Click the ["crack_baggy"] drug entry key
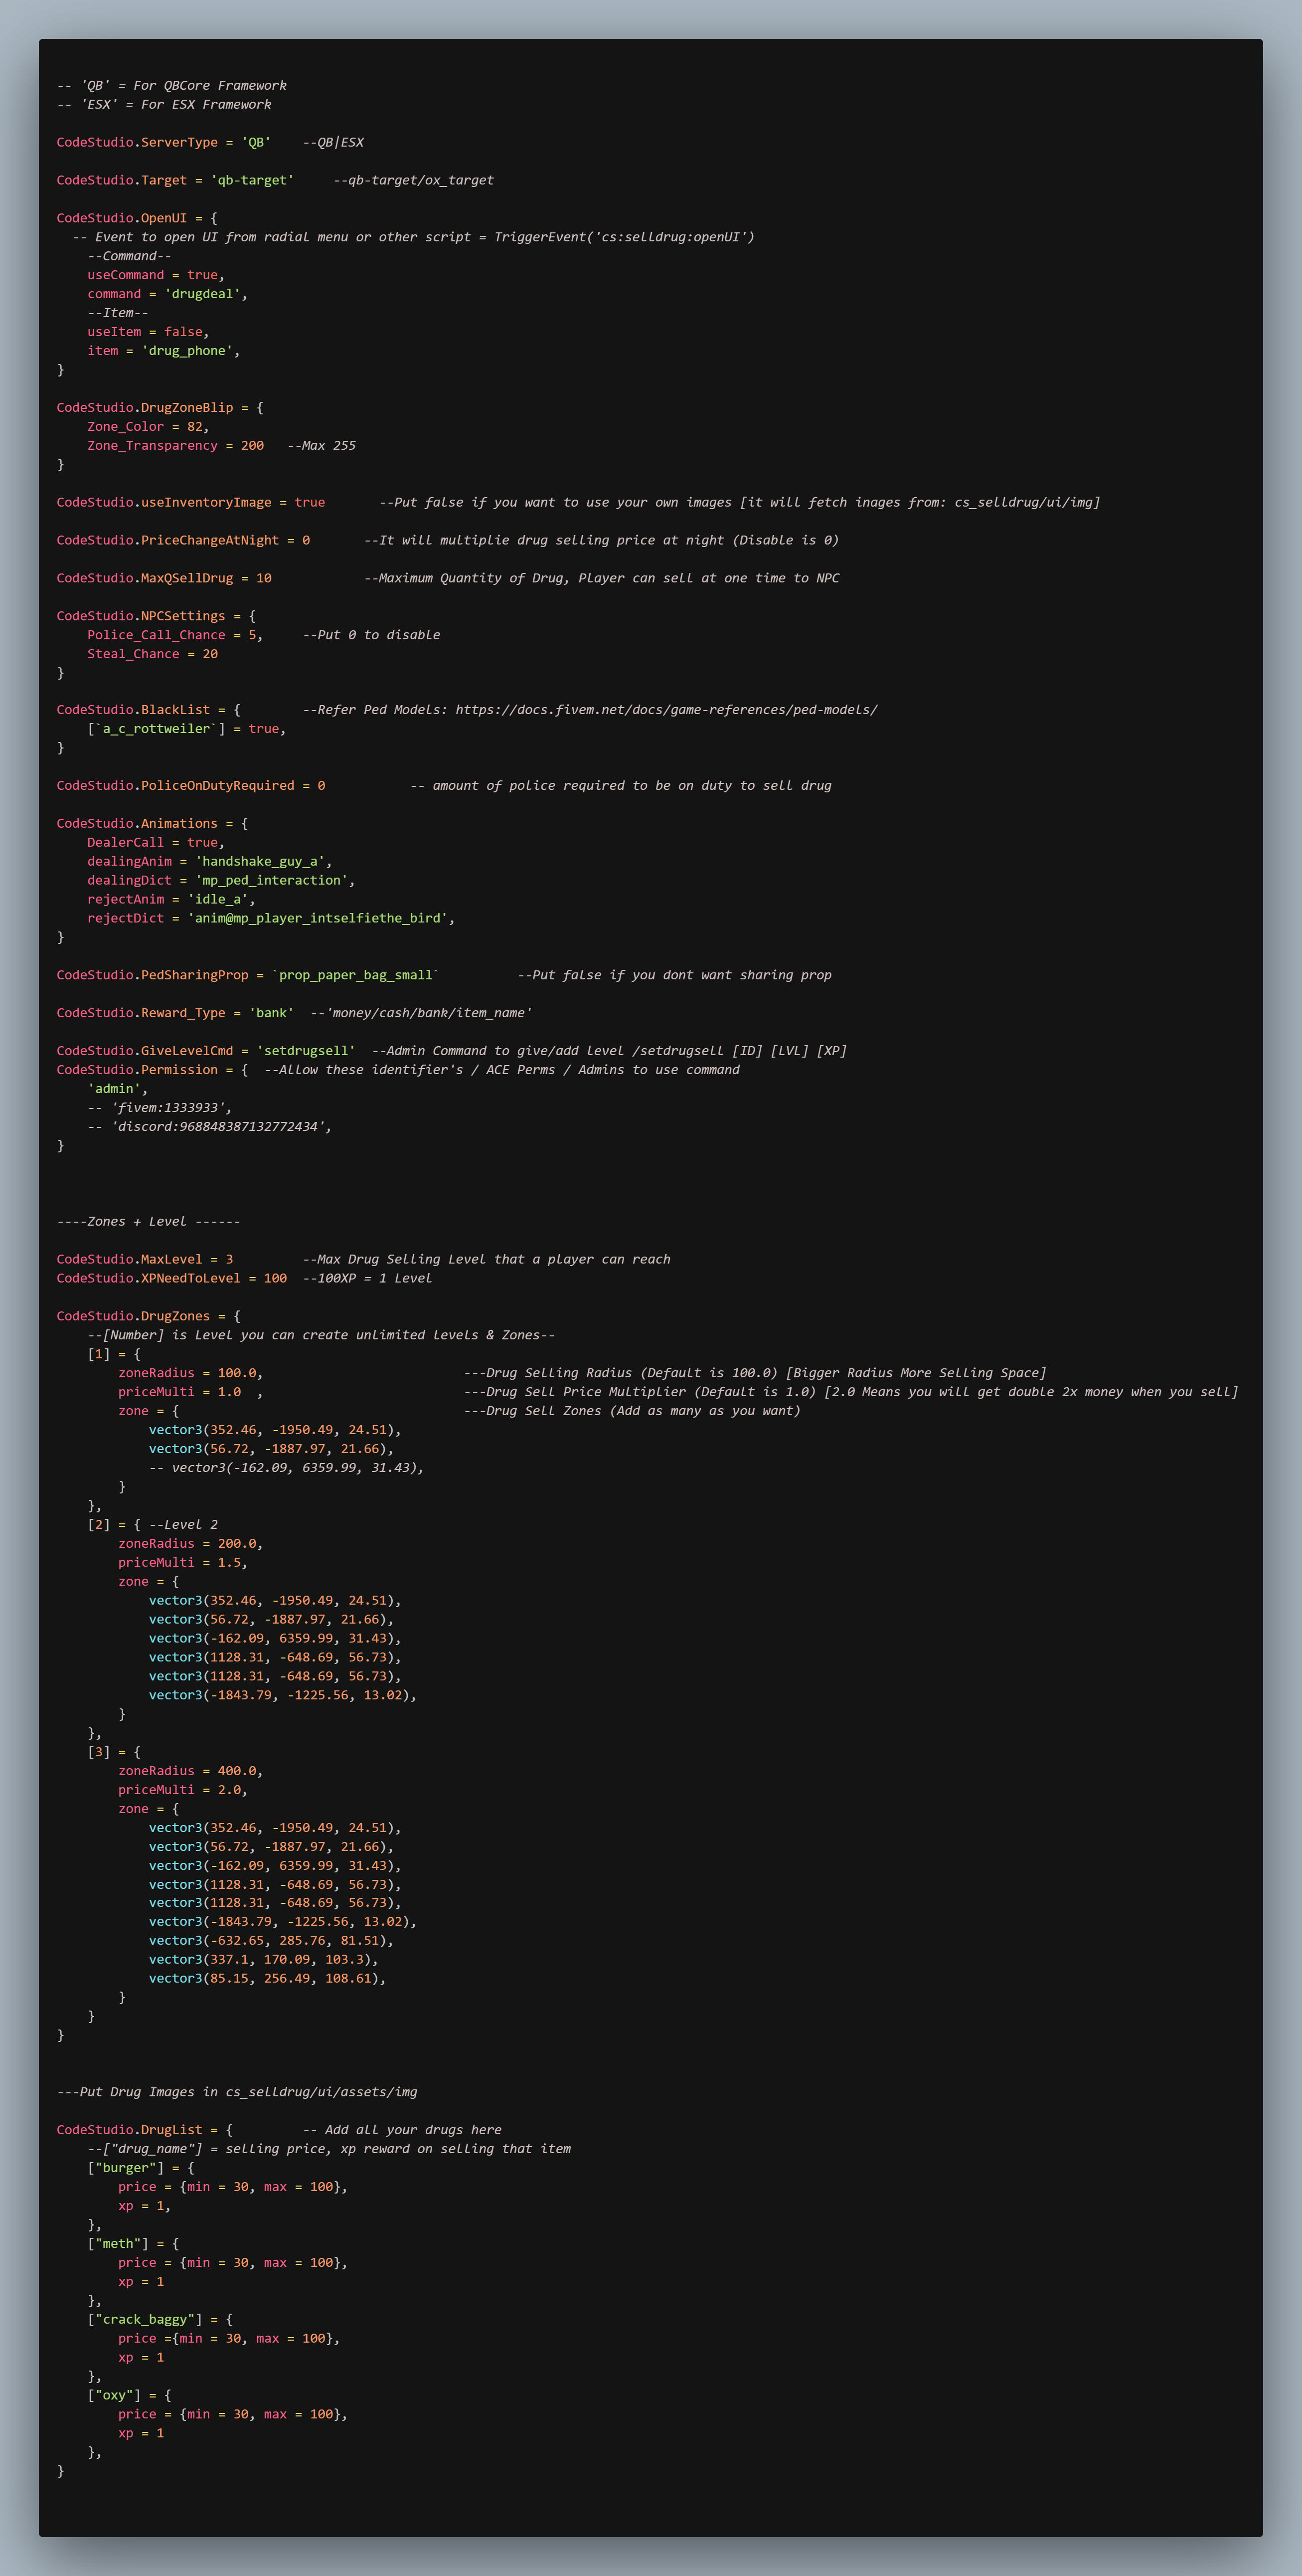This screenshot has width=1302, height=2576. click(x=145, y=2319)
